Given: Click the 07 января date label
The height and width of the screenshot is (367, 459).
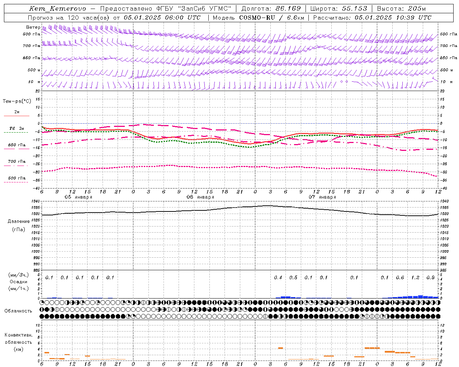Looking at the screenshot, I should (x=322, y=197).
